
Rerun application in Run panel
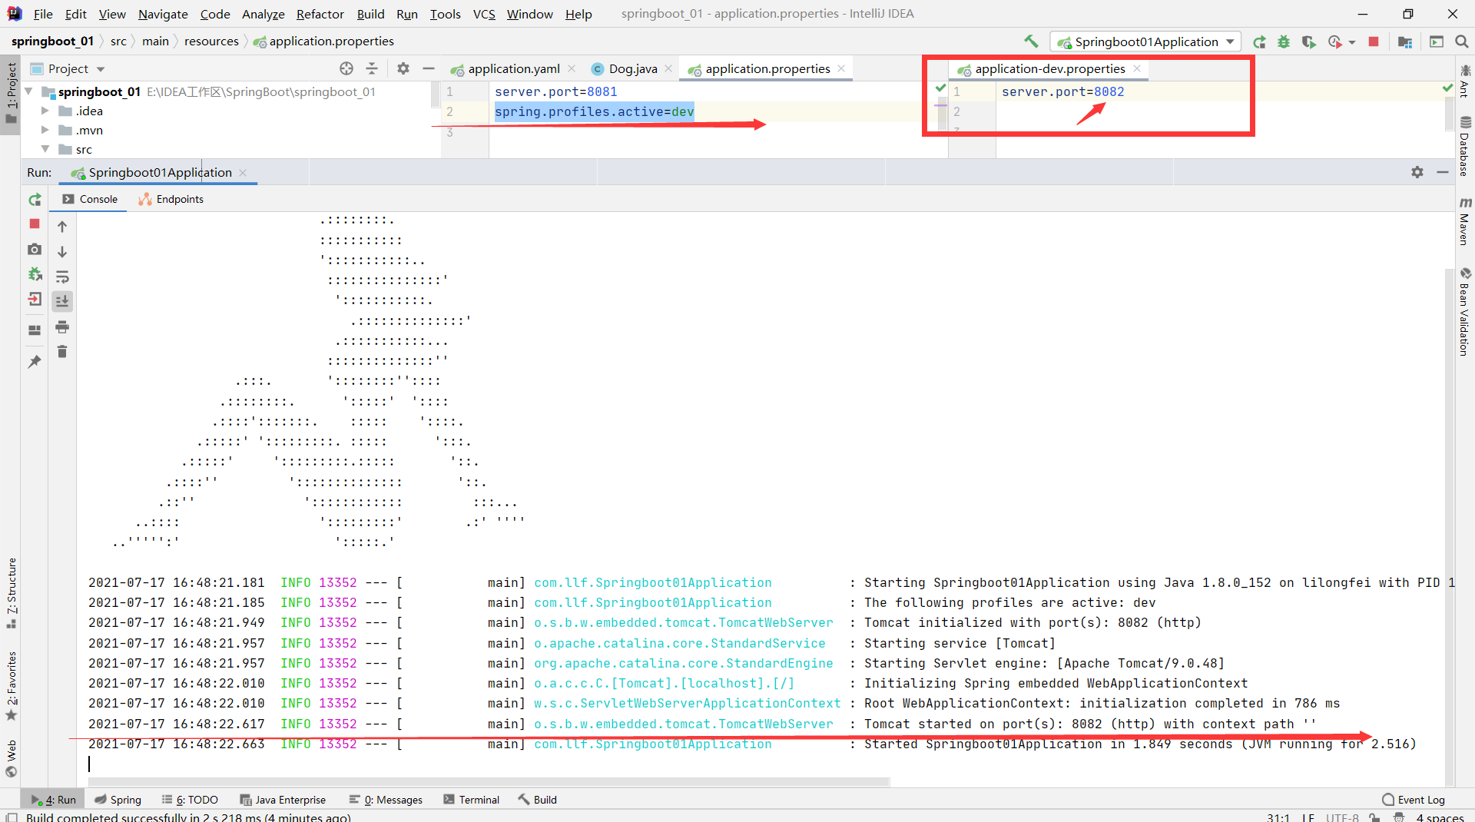coord(35,200)
